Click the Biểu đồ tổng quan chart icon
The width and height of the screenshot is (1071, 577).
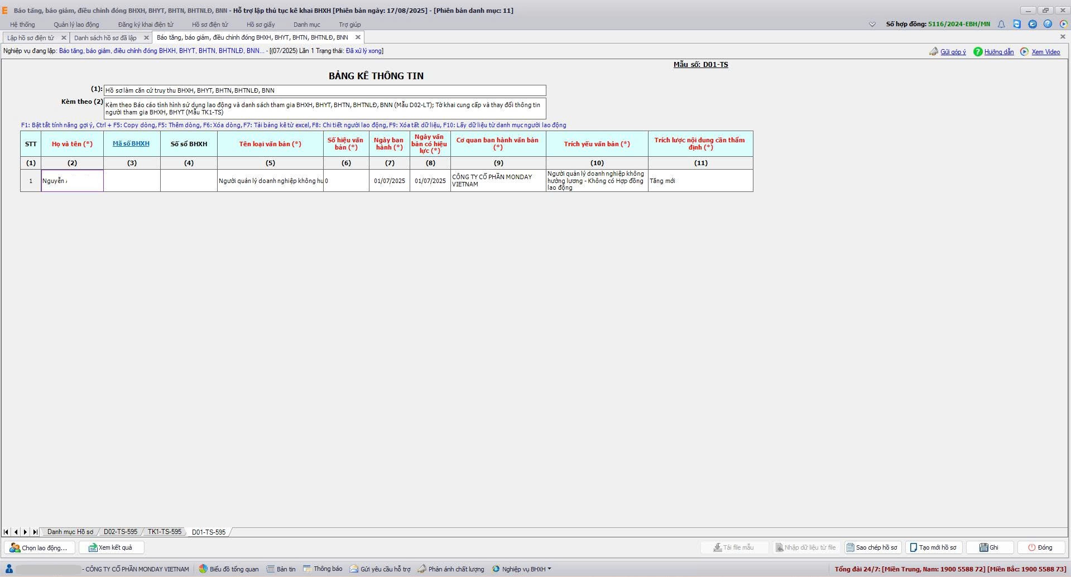[204, 569]
